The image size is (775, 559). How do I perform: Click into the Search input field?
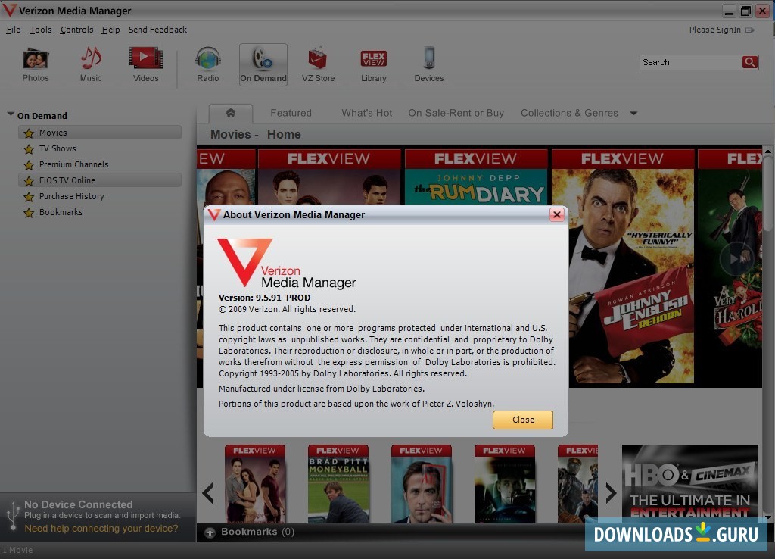tap(690, 62)
